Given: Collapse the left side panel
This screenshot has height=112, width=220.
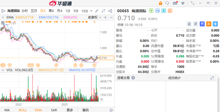Looking at the screenshot, I should [3, 11].
